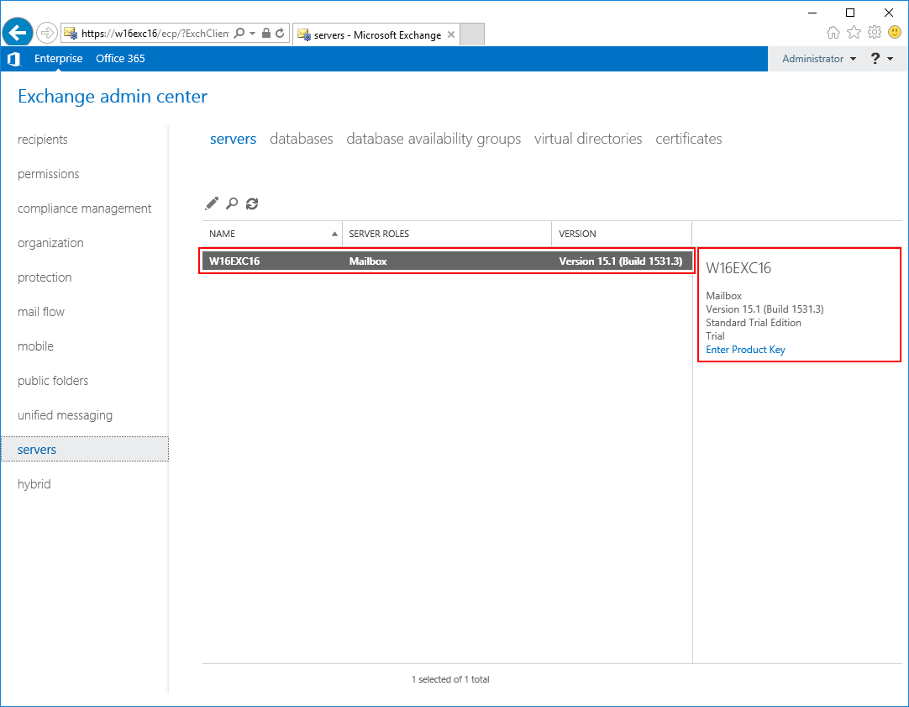The image size is (909, 707).
Task: Close the browser window
Action: (889, 12)
